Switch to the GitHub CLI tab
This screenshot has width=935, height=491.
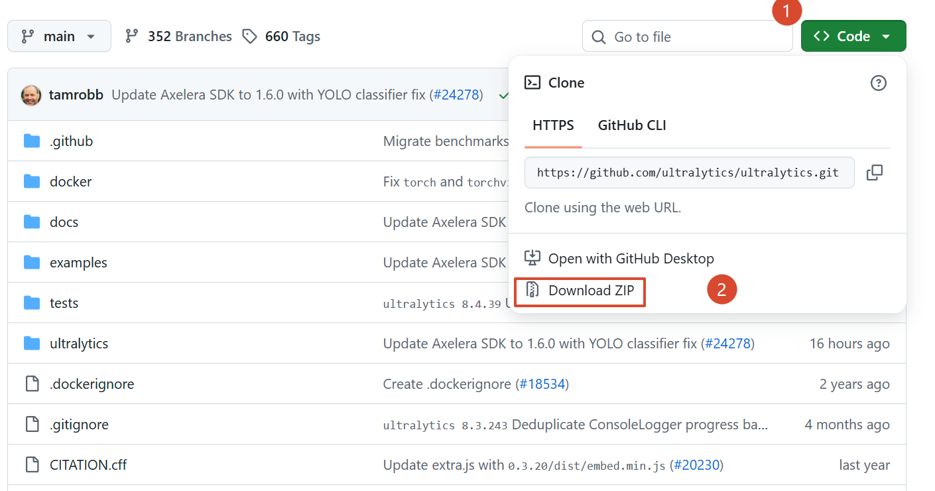tap(631, 125)
